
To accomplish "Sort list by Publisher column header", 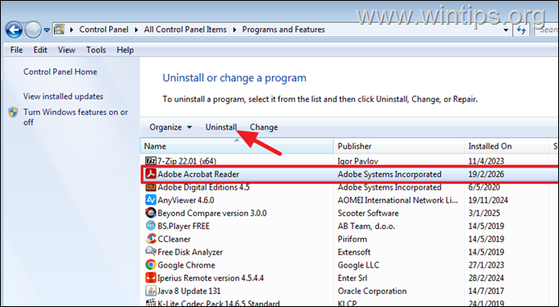I will coord(399,146).
